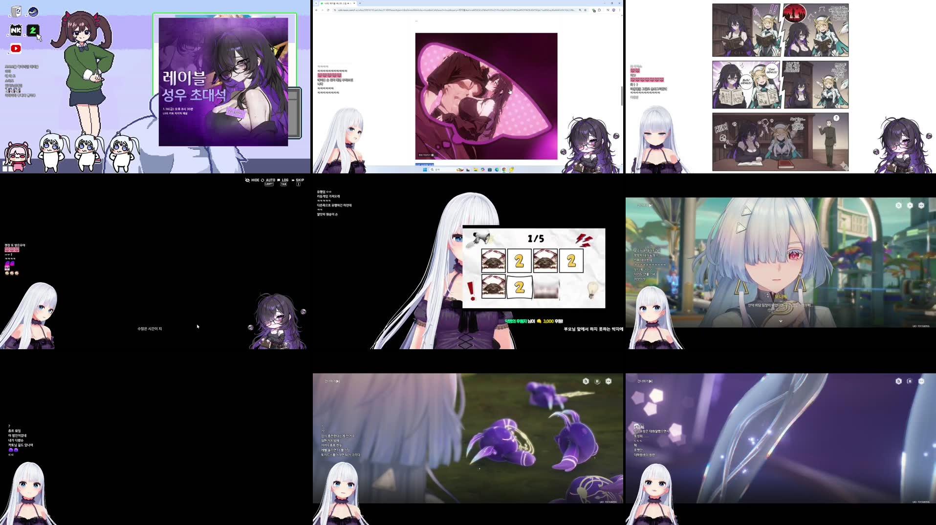The width and height of the screenshot is (936, 525).
Task: Toggle HIDE to conceal the dialogue box
Action: click(x=255, y=180)
